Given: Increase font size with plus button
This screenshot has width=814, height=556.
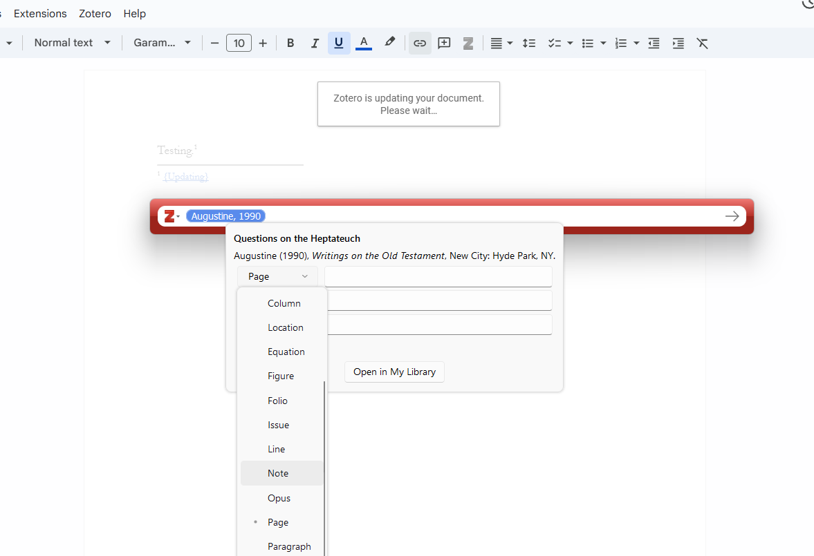Looking at the screenshot, I should [263, 43].
